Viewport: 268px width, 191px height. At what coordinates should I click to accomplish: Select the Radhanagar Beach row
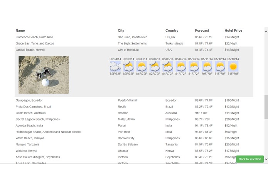(x=134, y=132)
